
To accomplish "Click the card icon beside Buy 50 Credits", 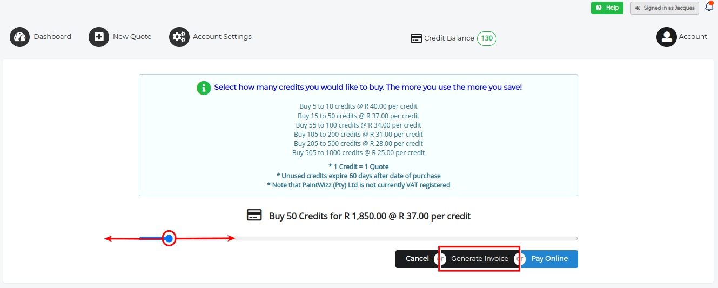I will 254,216.
